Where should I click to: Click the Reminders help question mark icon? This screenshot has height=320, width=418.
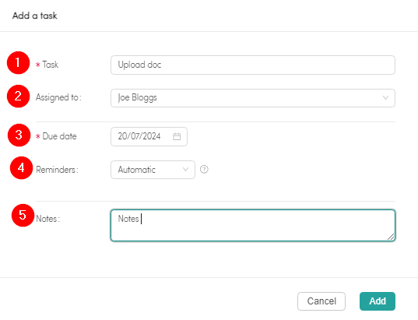(204, 169)
